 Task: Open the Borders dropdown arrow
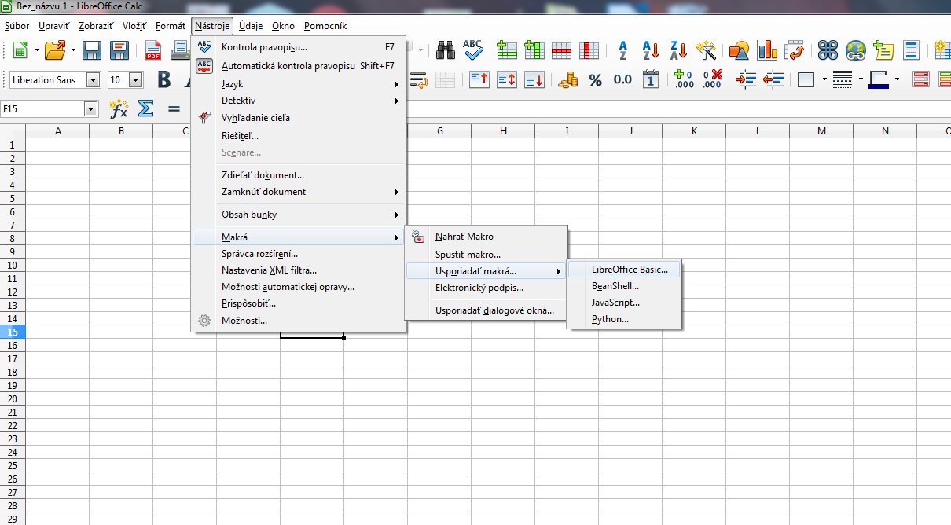coord(824,79)
